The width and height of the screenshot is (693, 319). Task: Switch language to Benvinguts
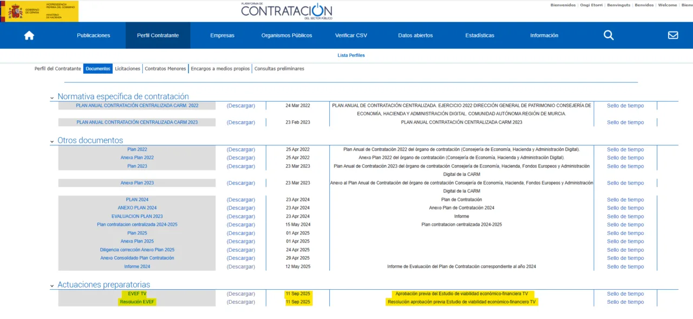[x=619, y=5]
